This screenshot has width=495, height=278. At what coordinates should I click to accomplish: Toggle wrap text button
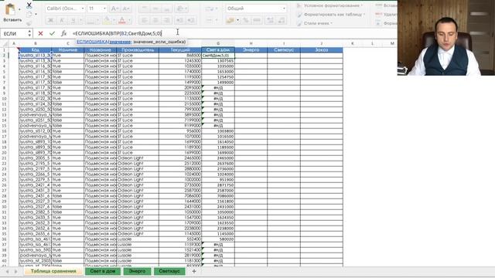tap(210, 8)
